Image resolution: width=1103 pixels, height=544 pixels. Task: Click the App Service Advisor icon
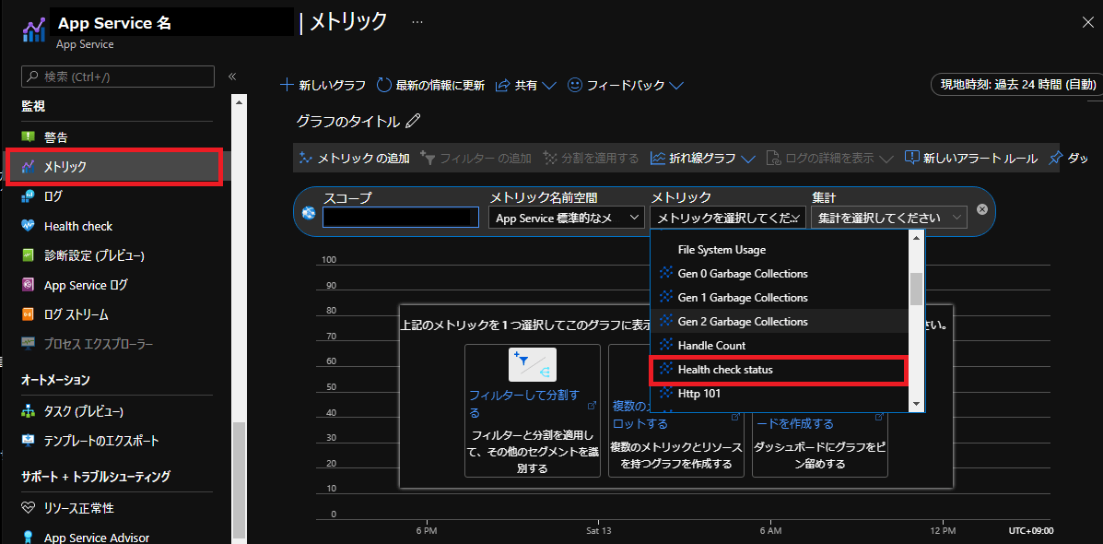(29, 538)
